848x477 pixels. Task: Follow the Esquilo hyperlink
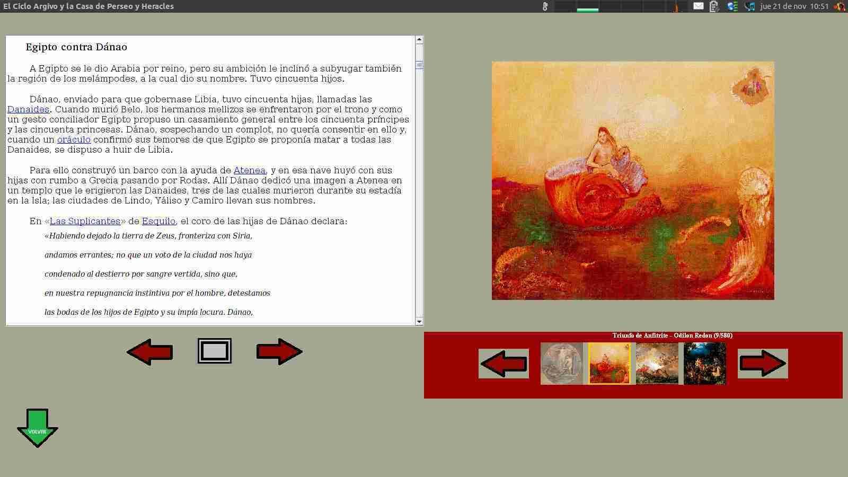pyautogui.click(x=158, y=221)
